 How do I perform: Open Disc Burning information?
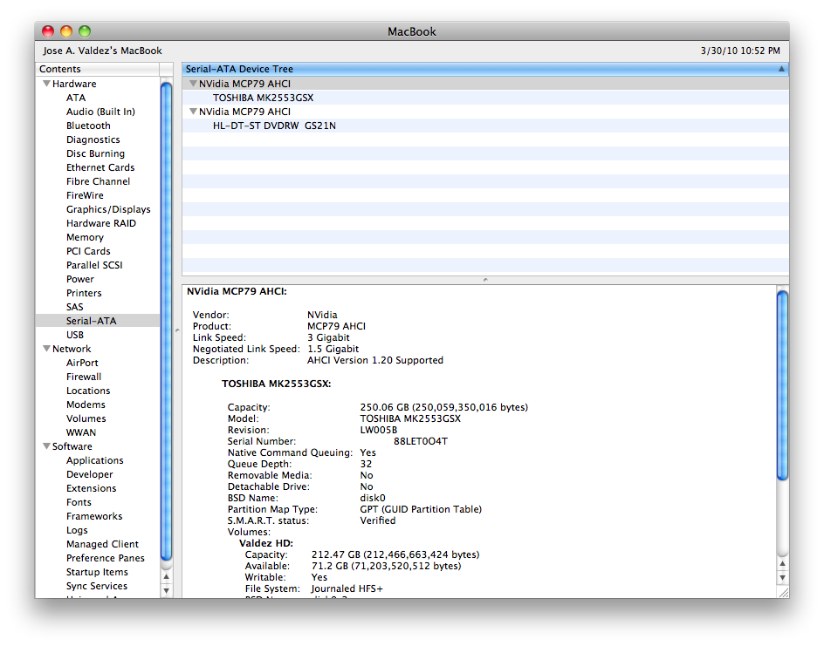point(95,153)
